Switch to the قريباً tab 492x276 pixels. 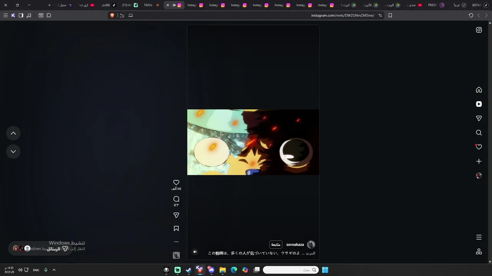458,5
